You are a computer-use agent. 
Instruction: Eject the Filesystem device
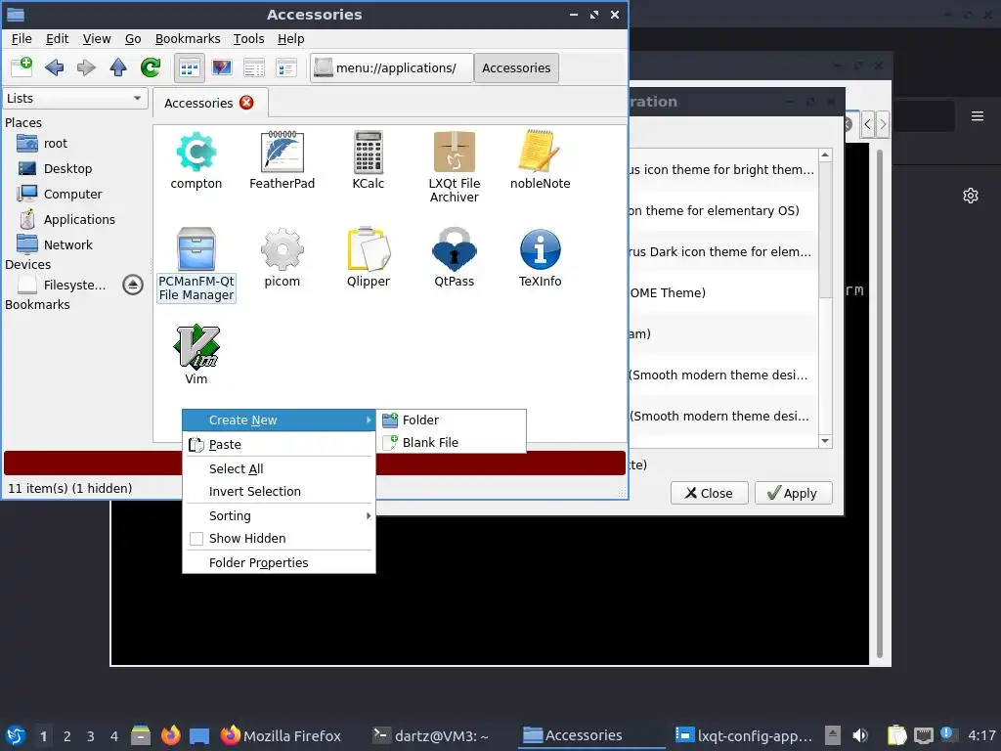pyautogui.click(x=133, y=285)
